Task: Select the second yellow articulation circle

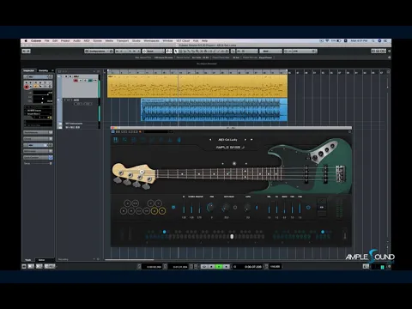Action: (x=162, y=211)
